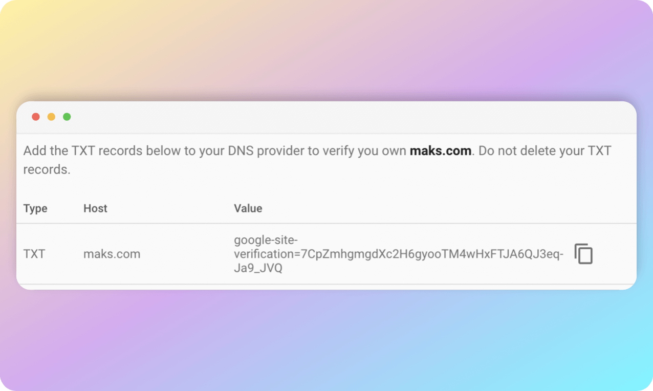Screen dimensions: 653x391
Task: Click the Type column header
Action: [x=35, y=208]
